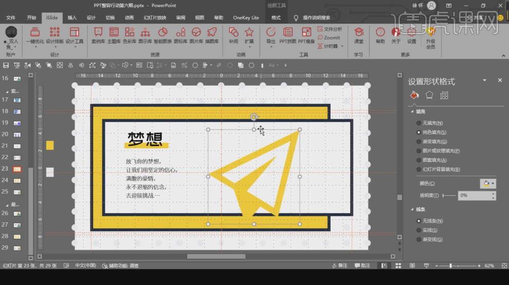This screenshot has width=509, height=285.
Task: Select 无填充(N) radio option
Action: [x=429, y=123]
